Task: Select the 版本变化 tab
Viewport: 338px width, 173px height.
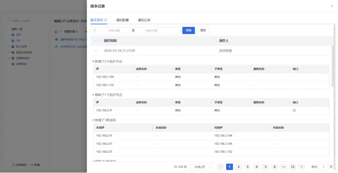Action: click(x=96, y=20)
